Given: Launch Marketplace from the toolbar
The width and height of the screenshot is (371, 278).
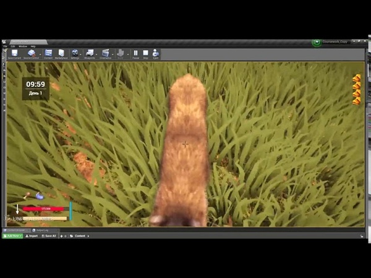Looking at the screenshot, I should [61, 54].
